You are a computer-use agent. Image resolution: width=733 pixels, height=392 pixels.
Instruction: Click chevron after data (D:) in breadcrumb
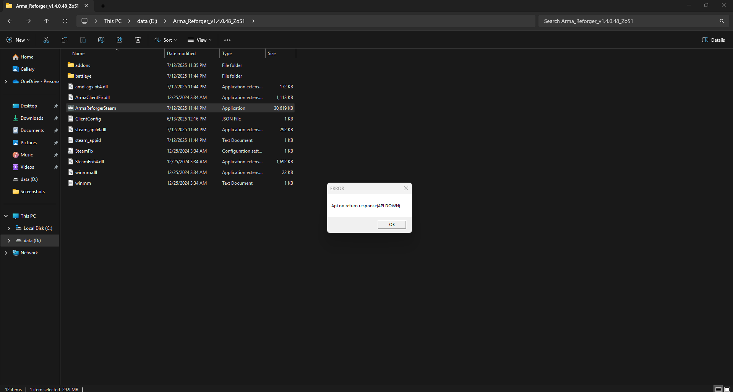point(165,21)
